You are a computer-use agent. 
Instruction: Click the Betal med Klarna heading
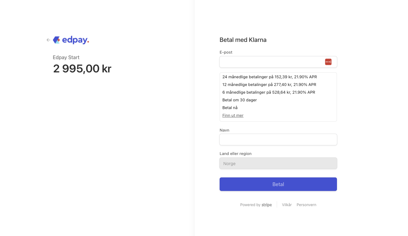[243, 40]
